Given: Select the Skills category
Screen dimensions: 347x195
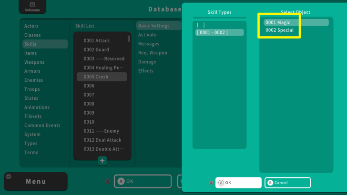Looking at the screenshot, I should click(45, 44).
